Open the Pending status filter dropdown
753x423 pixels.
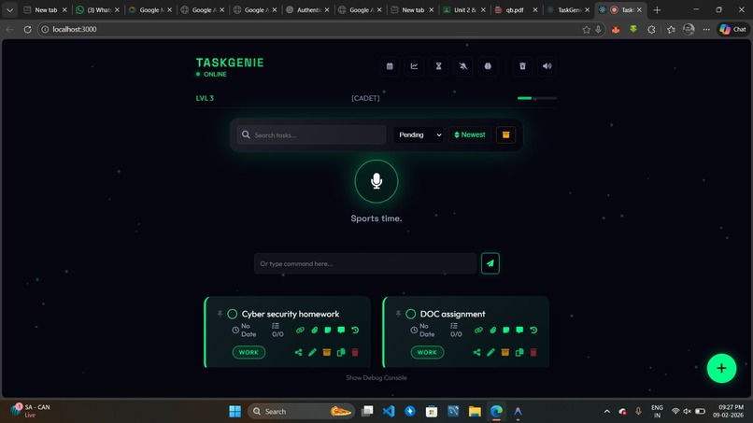click(x=419, y=134)
